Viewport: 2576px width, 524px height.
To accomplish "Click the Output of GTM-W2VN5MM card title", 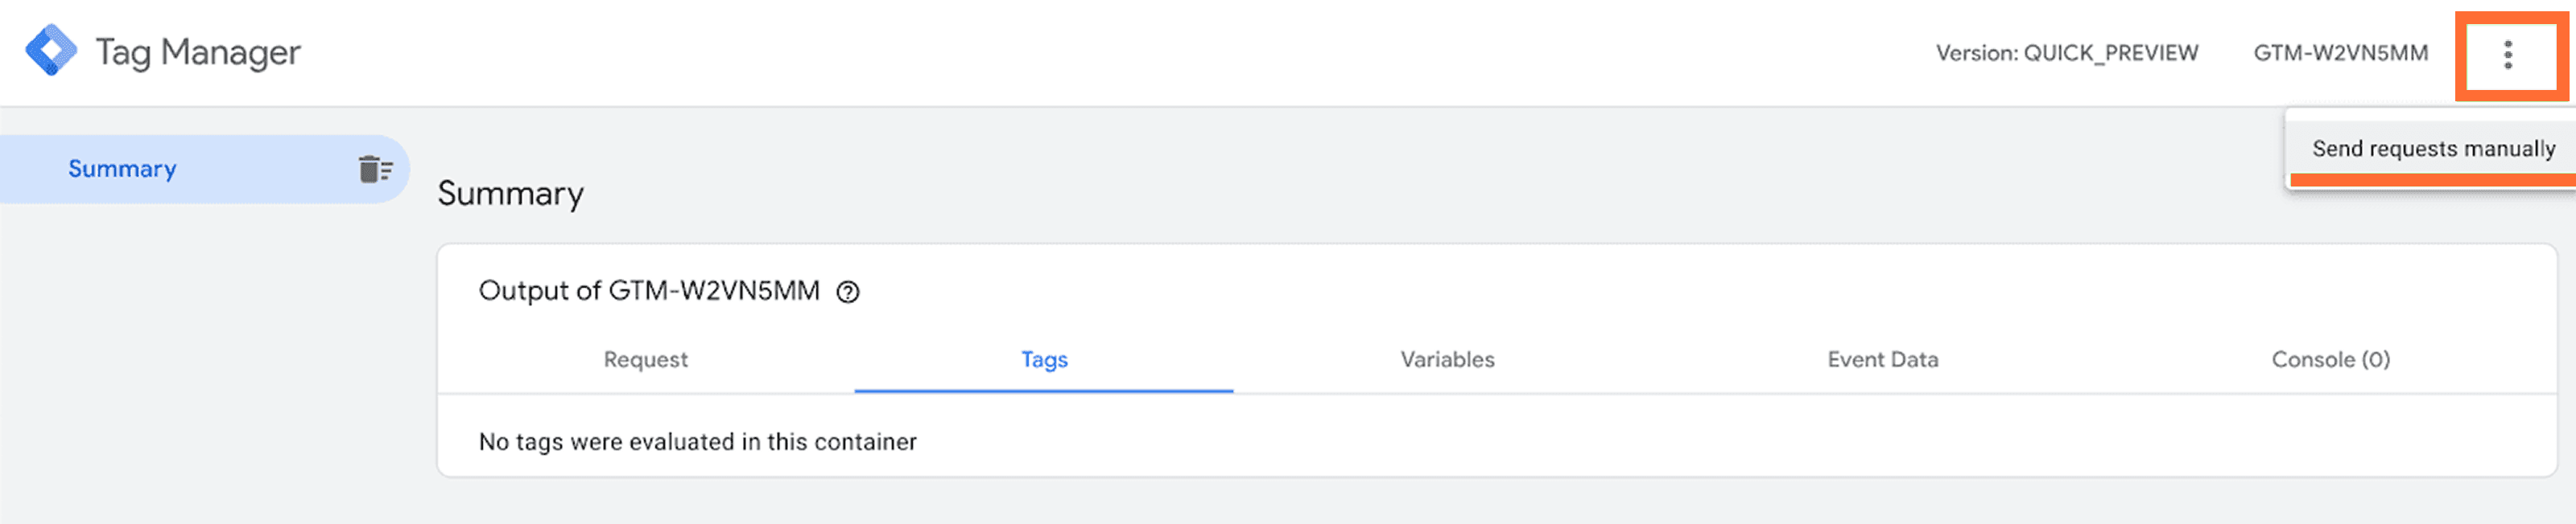I will [649, 292].
